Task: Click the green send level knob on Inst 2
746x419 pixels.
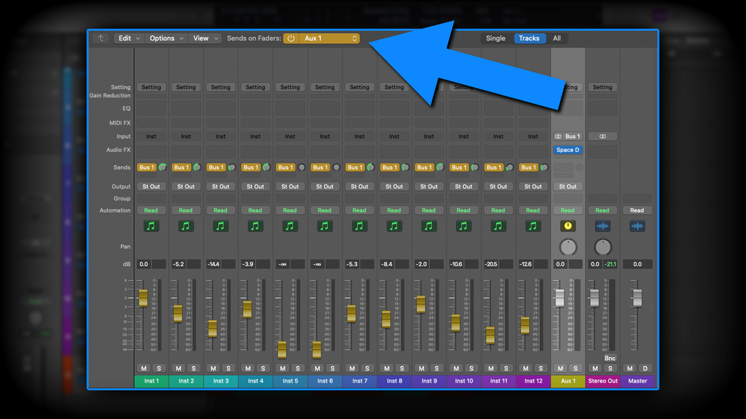Action: (197, 167)
